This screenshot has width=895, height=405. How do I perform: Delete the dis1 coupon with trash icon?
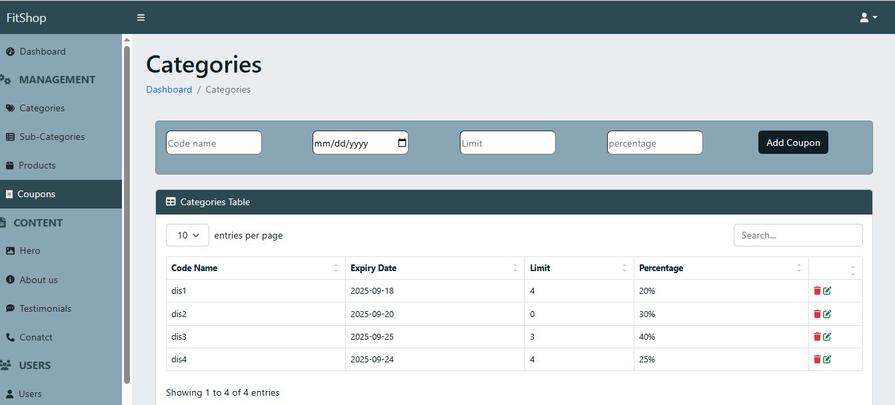(817, 291)
